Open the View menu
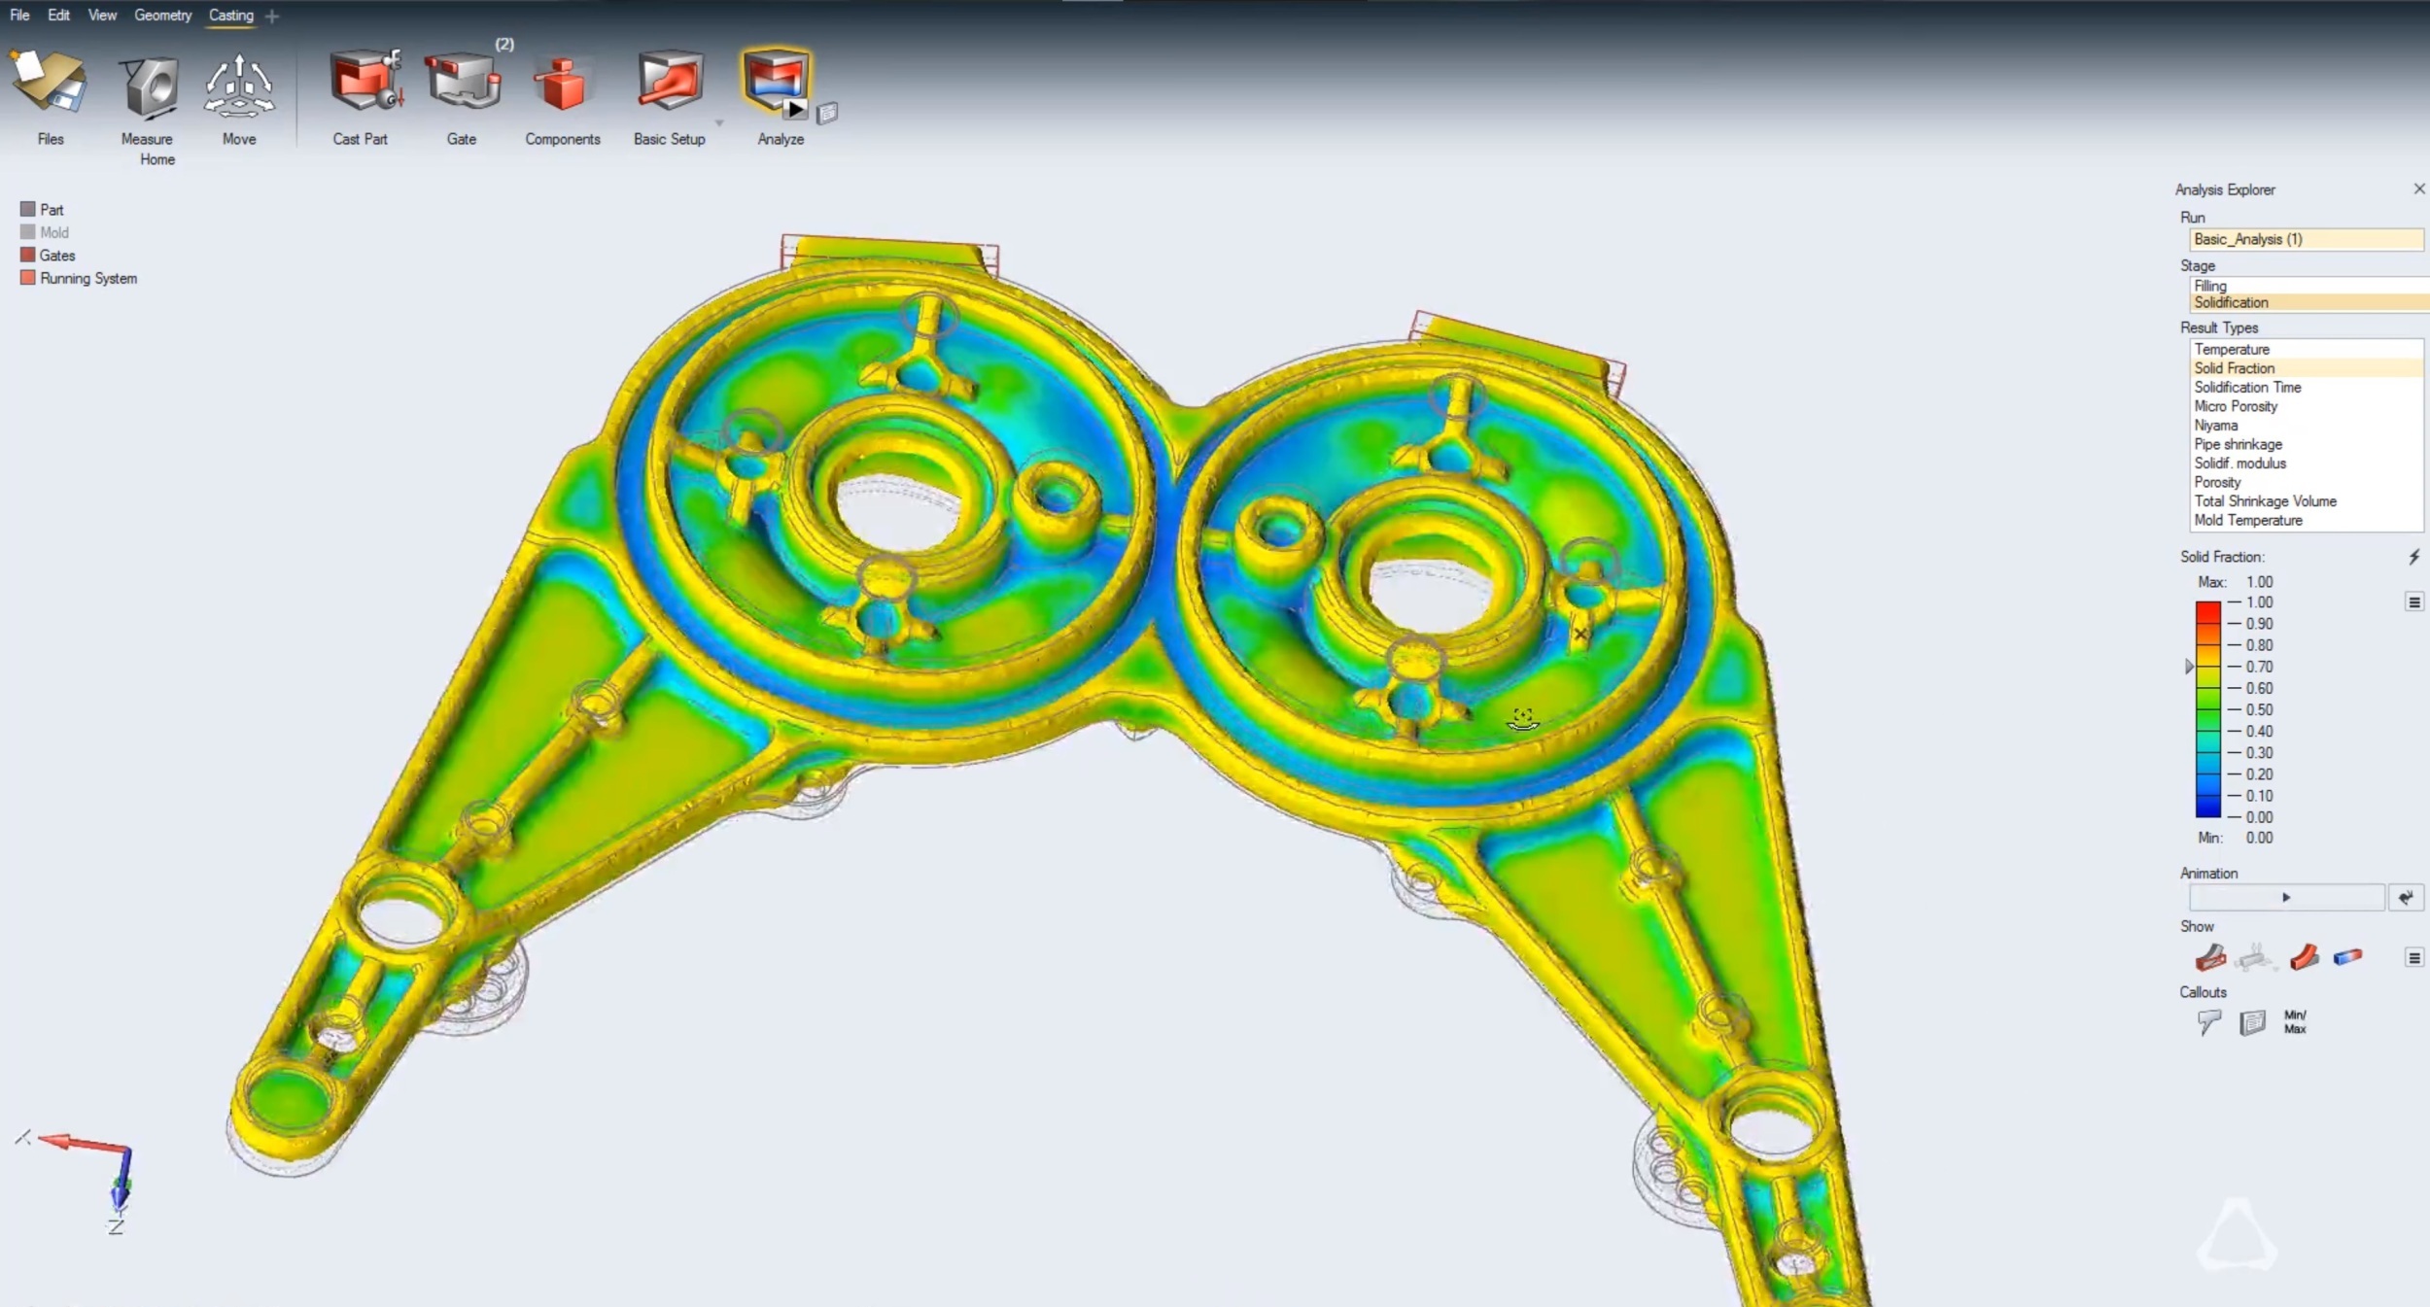The image size is (2430, 1307). 102,16
